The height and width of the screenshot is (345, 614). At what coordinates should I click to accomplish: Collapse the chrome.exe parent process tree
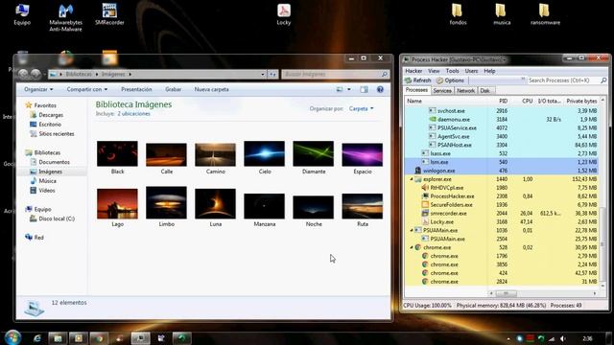click(x=412, y=247)
